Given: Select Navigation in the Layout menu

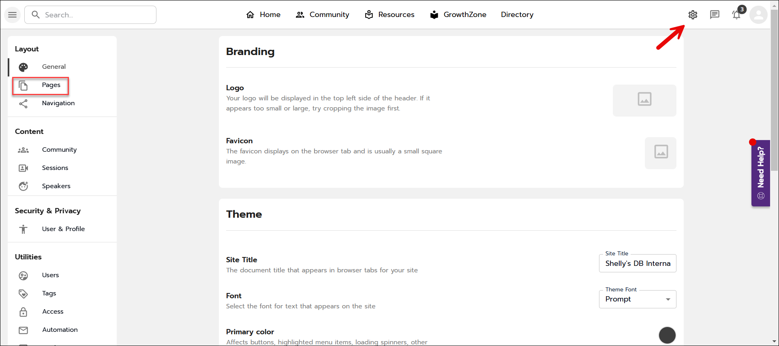Looking at the screenshot, I should click(58, 103).
